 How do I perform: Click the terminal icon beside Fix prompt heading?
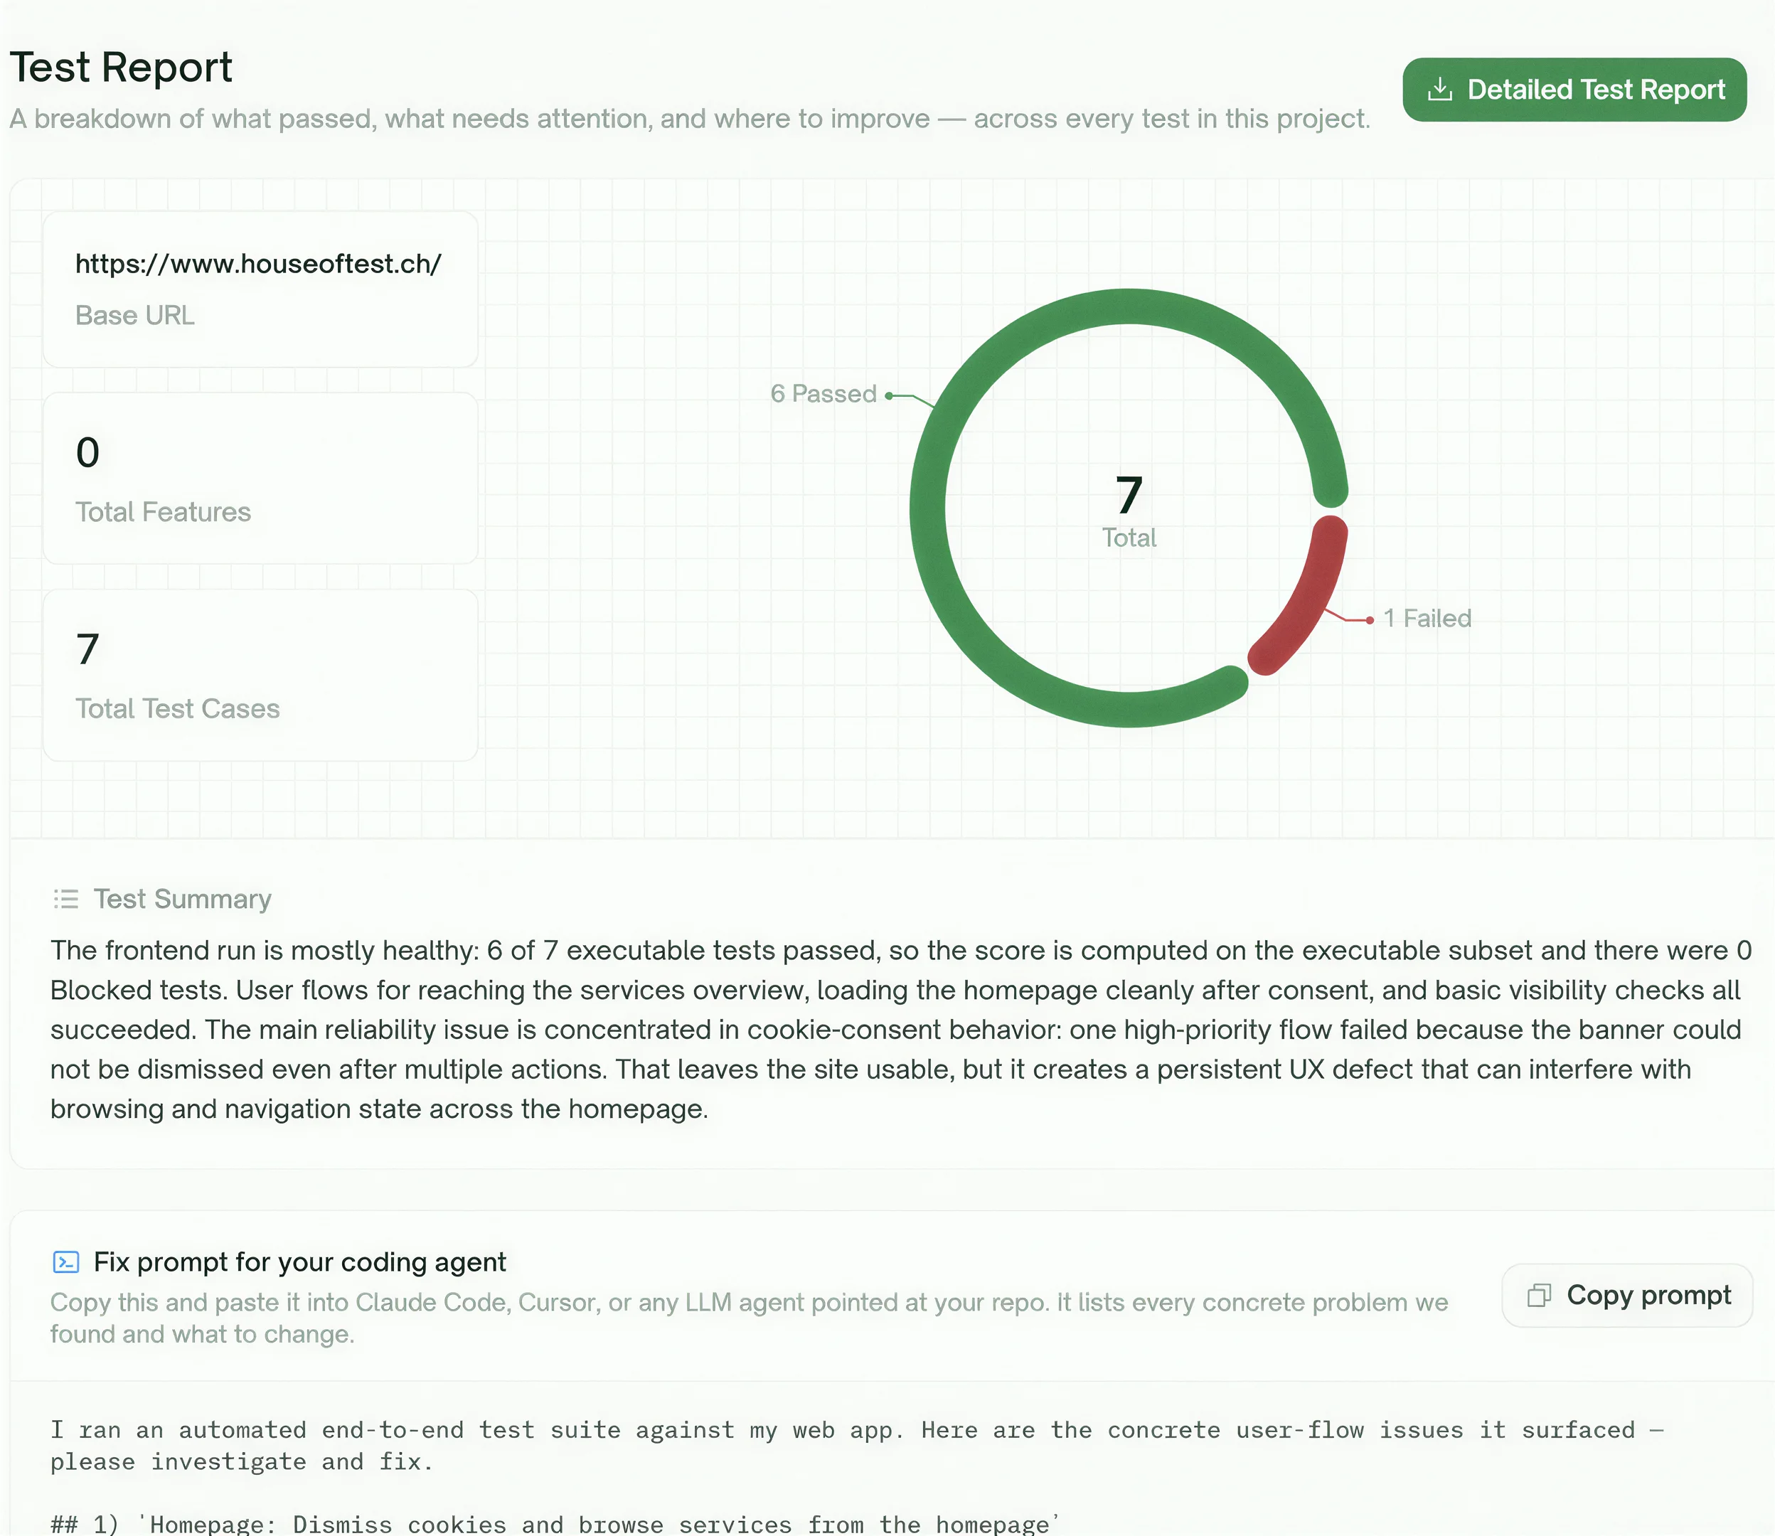(66, 1262)
